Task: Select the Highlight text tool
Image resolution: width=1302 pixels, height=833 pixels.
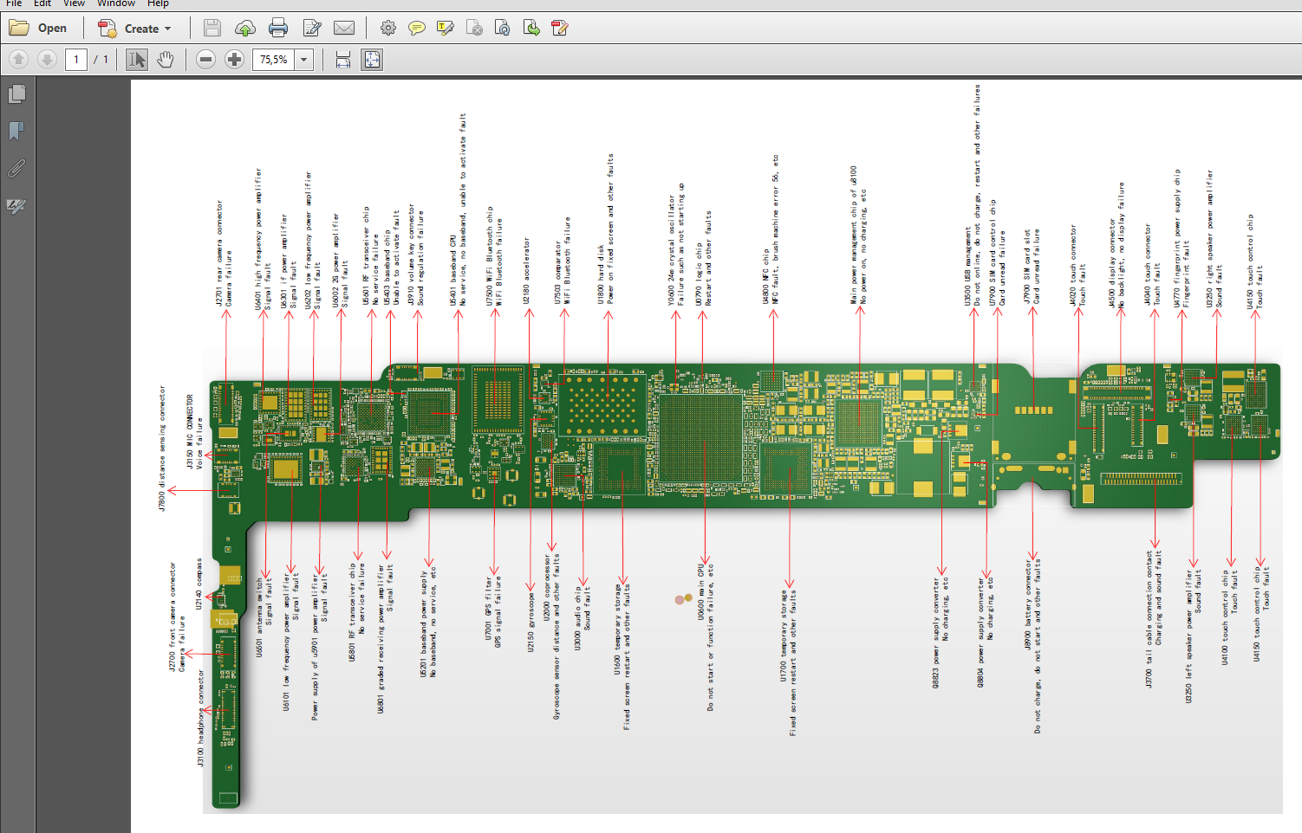Action: click(x=446, y=29)
